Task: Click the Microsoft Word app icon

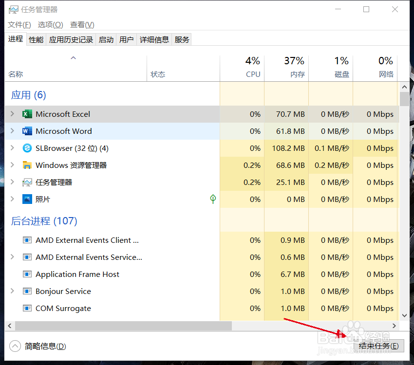Action: (27, 131)
